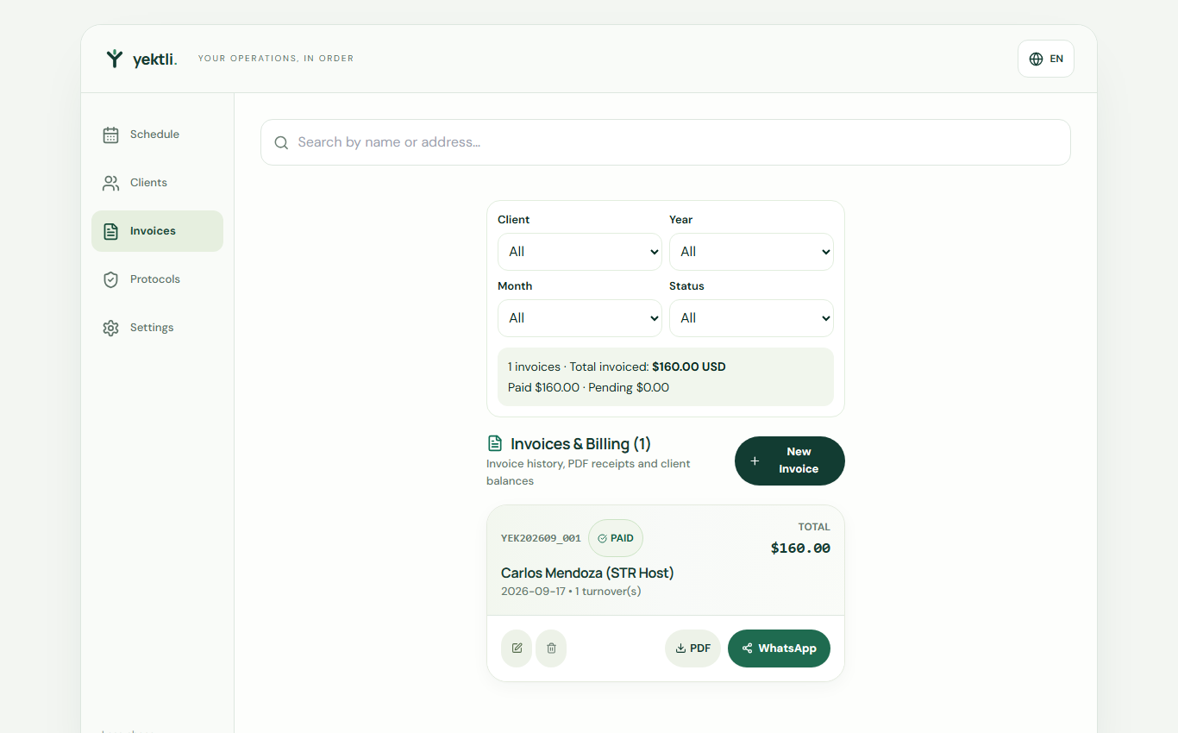
Task: Click the Clients people icon
Action: coord(110,183)
